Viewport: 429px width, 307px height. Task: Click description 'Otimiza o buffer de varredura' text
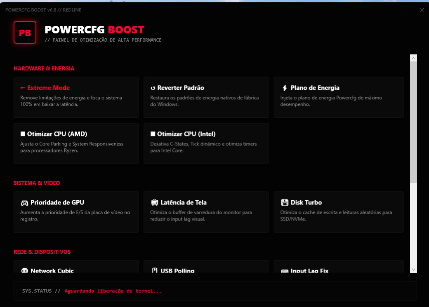click(201, 216)
